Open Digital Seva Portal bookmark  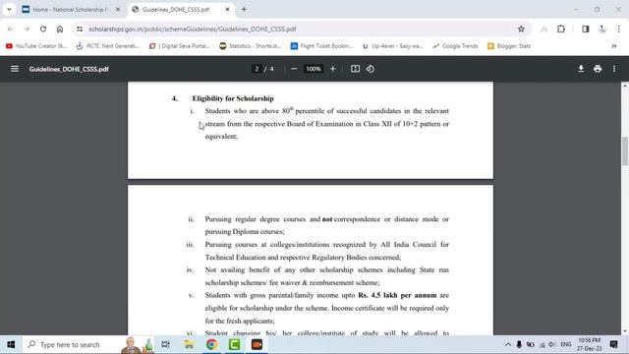(179, 46)
